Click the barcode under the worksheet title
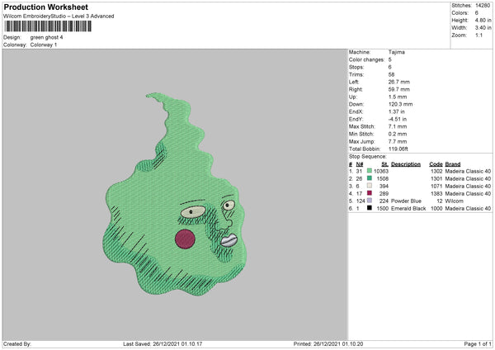This screenshot has width=495, height=350. pyautogui.click(x=48, y=26)
